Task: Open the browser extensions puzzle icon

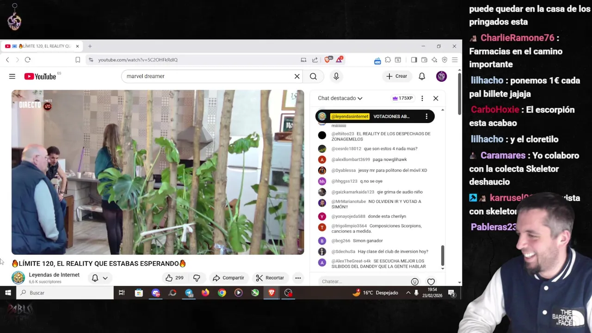Action: click(x=388, y=60)
